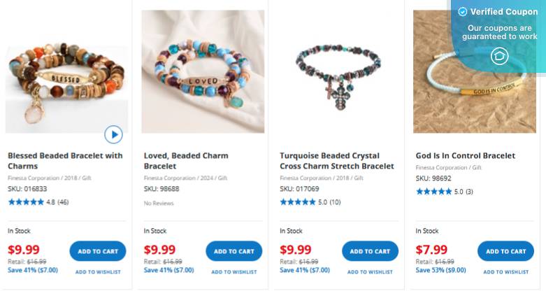Click star rating for Turquoise Cross Bracelet
The height and width of the screenshot is (291, 546).
[298, 202]
